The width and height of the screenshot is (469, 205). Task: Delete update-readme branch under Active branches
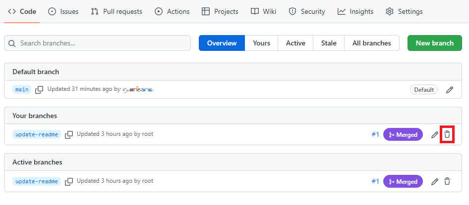click(x=447, y=181)
